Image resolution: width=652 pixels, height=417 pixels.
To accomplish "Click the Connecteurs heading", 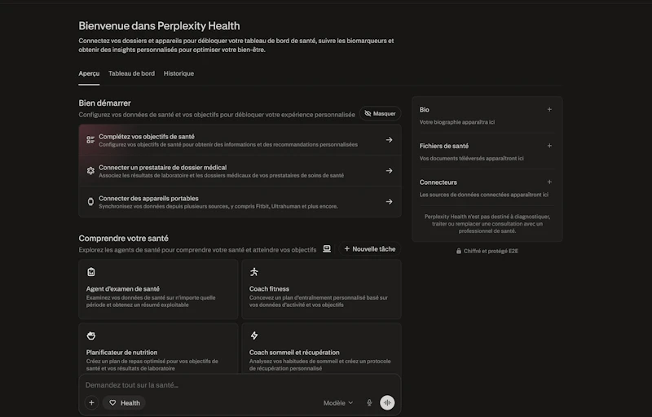I will pyautogui.click(x=438, y=182).
